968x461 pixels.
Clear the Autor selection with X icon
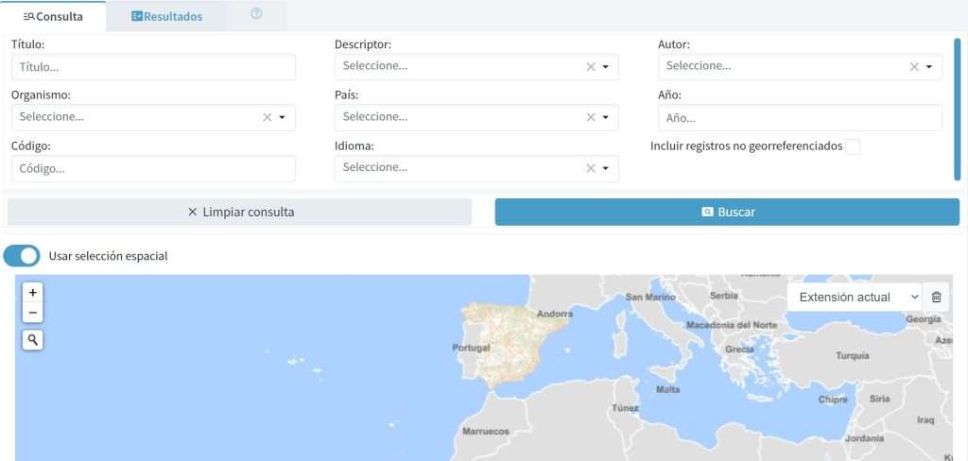pyautogui.click(x=914, y=66)
